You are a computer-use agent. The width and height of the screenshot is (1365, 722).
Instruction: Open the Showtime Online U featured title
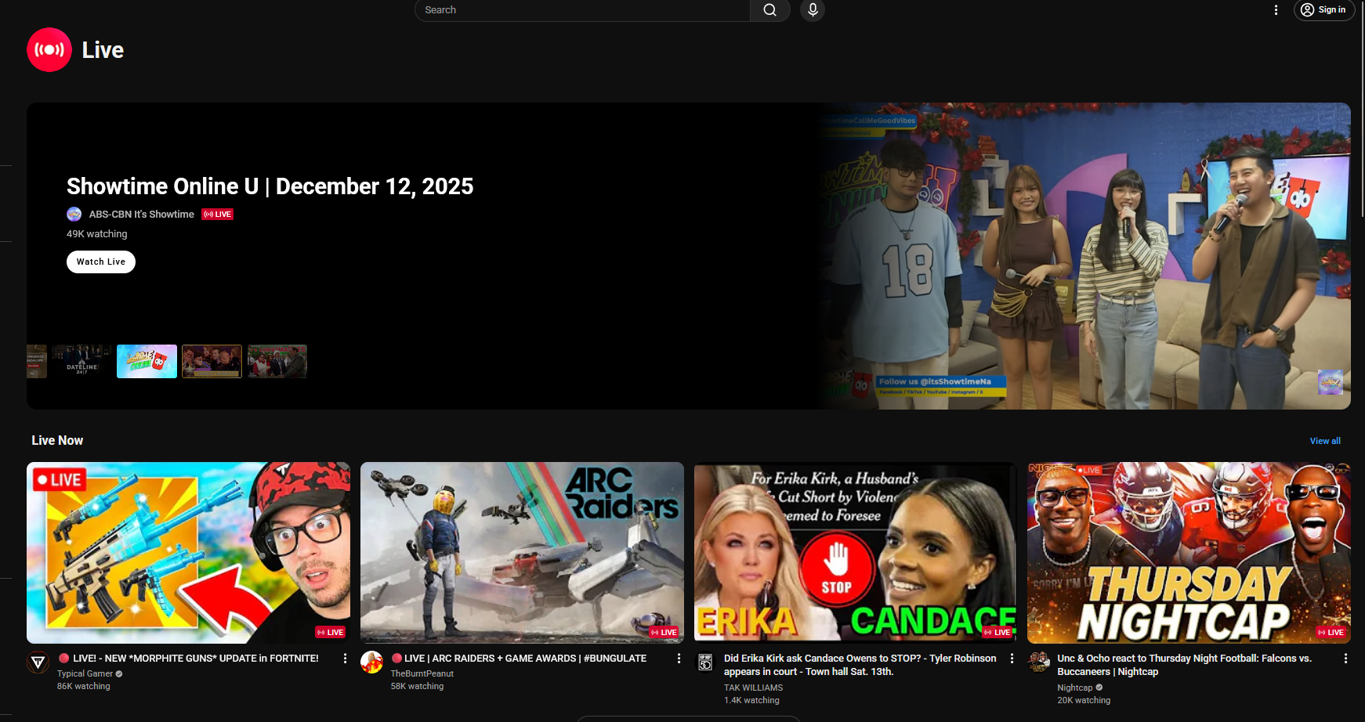(270, 186)
